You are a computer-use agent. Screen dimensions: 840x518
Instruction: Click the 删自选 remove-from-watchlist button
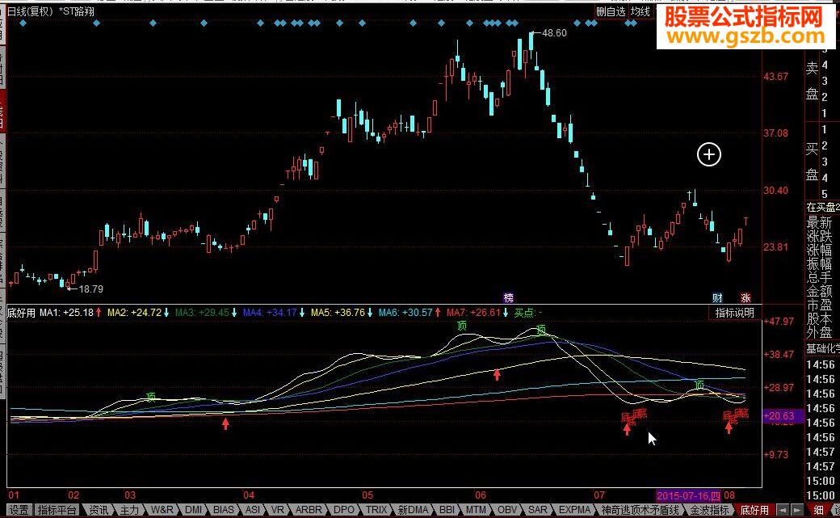pos(611,11)
